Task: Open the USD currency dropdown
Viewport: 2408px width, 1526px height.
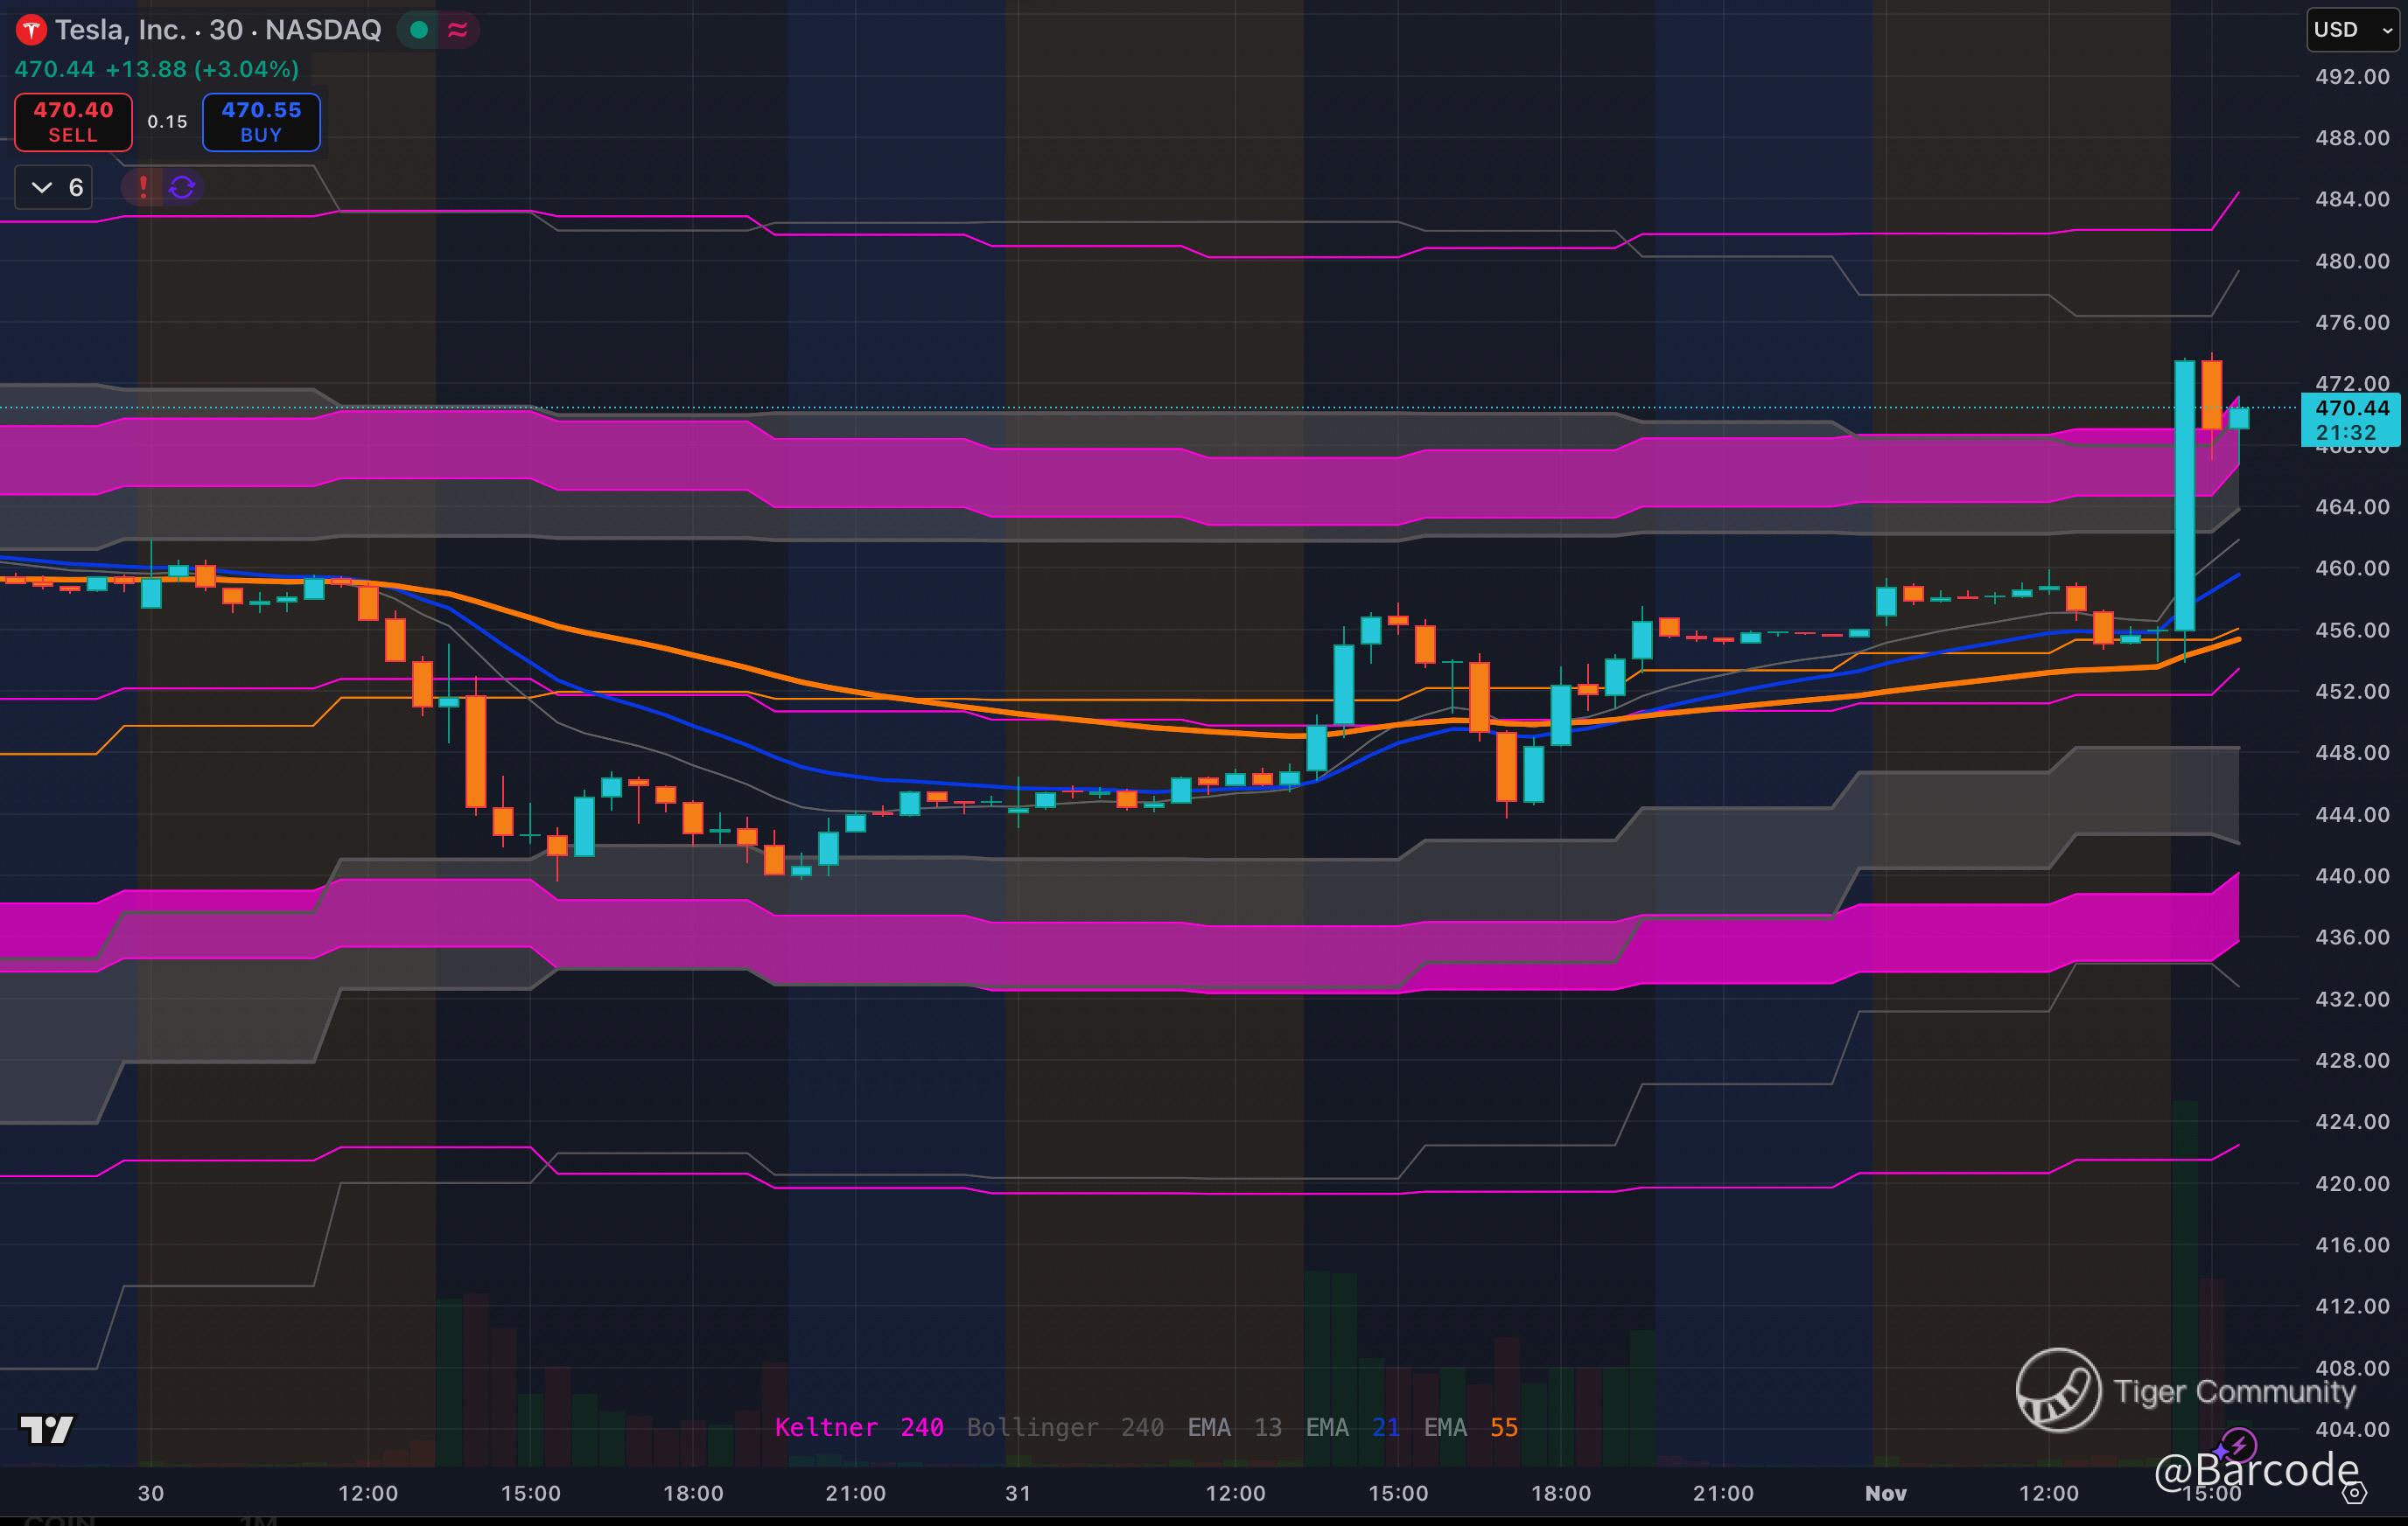Action: (x=2352, y=30)
